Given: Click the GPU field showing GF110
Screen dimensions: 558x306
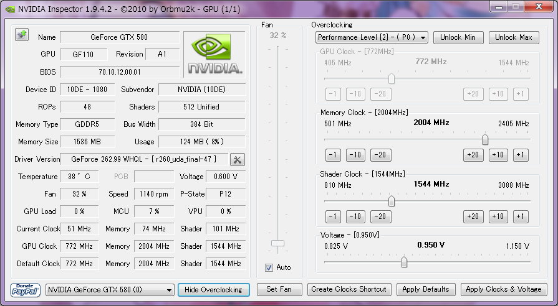Looking at the screenshot, I should pyautogui.click(x=84, y=55).
